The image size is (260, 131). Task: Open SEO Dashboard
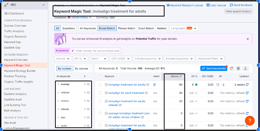tap(14, 14)
